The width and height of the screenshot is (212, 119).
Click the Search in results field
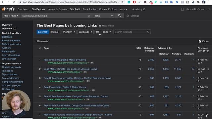[130, 32]
